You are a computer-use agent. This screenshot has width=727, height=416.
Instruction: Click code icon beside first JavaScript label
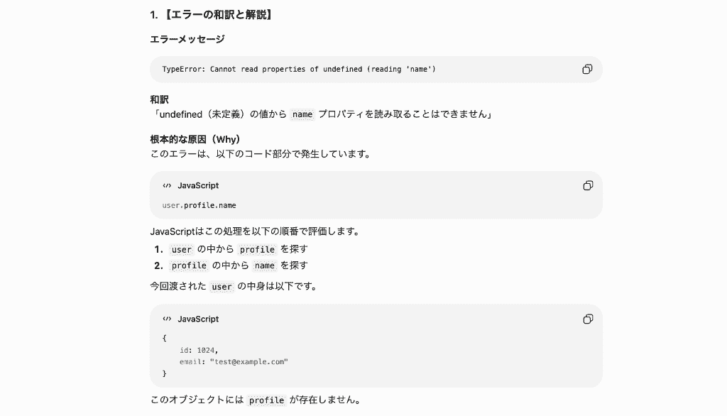click(x=167, y=185)
